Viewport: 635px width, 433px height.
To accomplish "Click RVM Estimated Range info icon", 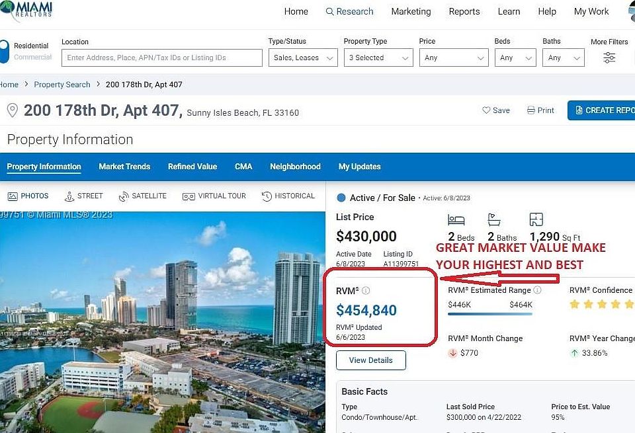I will click(x=537, y=290).
